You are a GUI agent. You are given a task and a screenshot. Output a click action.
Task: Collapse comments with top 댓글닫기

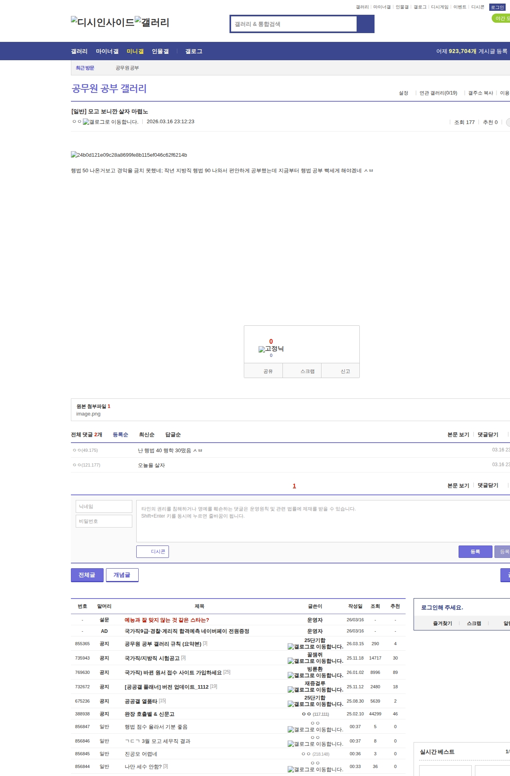pos(488,435)
